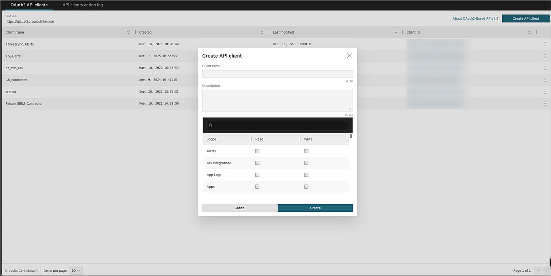Check Read for API integrations
This screenshot has width=551, height=276.
point(257,163)
